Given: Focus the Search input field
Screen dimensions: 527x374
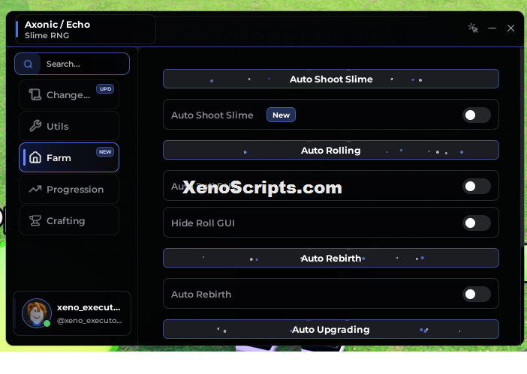Looking at the screenshot, I should coord(72,64).
